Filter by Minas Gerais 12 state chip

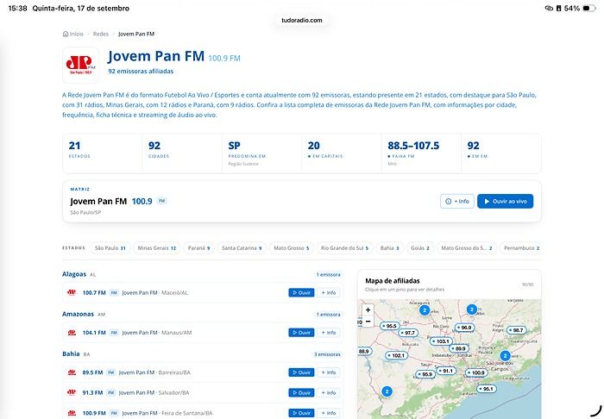click(157, 248)
